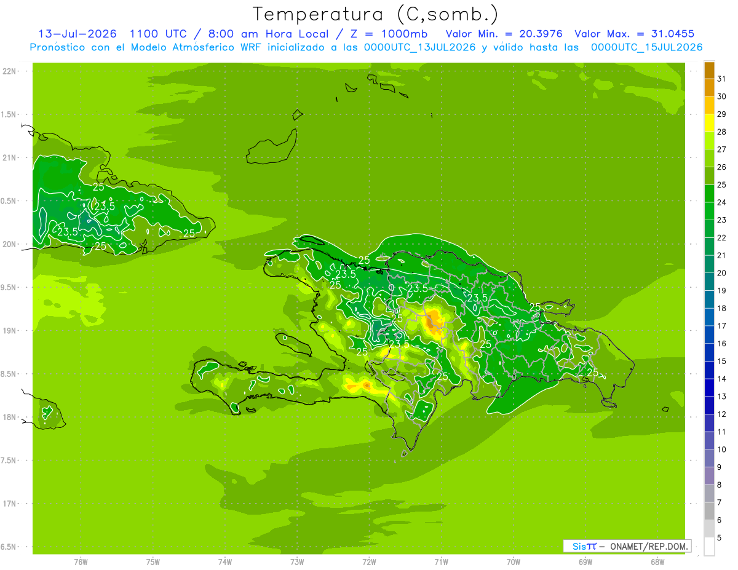This screenshot has width=738, height=570.
Task: Select teal colorbar swatch between 19 and 20
Action: (709, 282)
